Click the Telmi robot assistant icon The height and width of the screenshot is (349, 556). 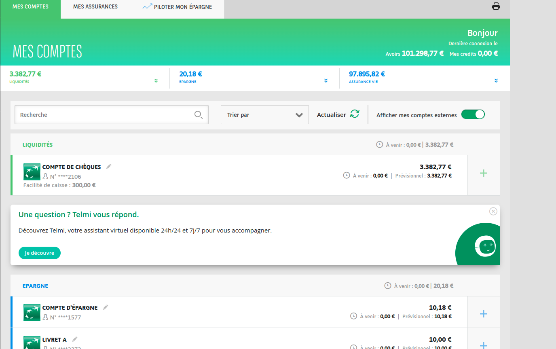tap(485, 245)
